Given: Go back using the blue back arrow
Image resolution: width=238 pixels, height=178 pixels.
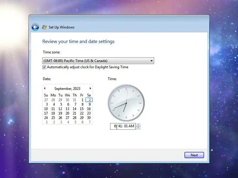Looking at the screenshot, I should click(35, 27).
